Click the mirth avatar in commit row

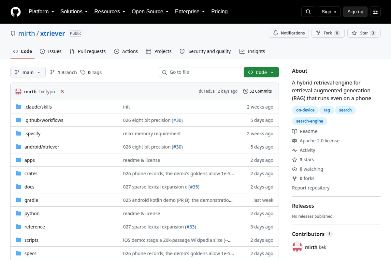[x=18, y=91]
